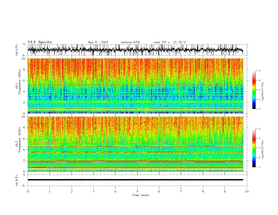Image resolution: width=278 pixels, height=215 pixels.
Task: Click the lower ch.2 PSD color bar
Action: pyautogui.click(x=254, y=148)
